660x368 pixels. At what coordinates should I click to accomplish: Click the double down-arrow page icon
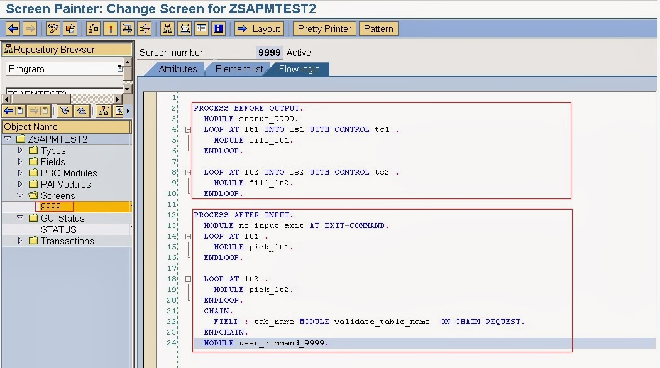coord(65,111)
